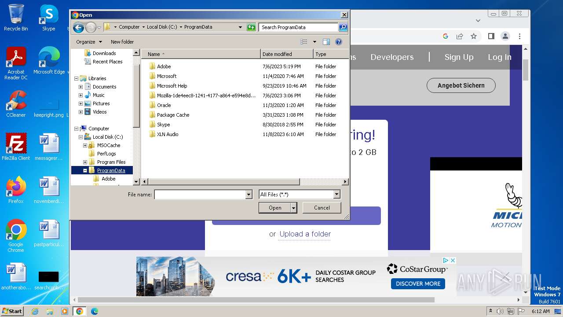Screen dimensions: 563x317
Task: Open CCleaner desktop icon
Action: coord(16,104)
